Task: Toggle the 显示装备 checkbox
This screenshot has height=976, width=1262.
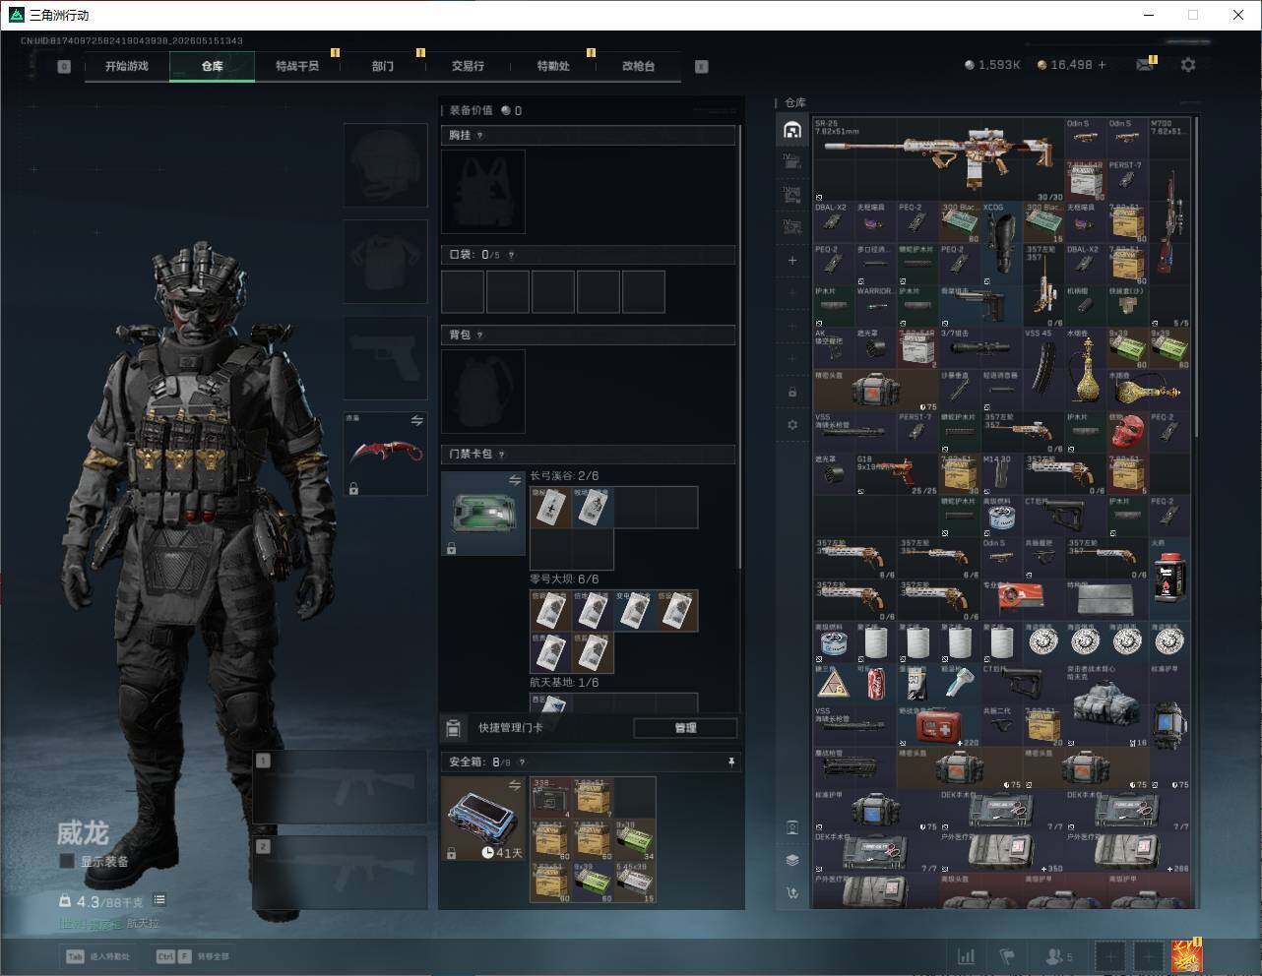Action: (x=67, y=861)
